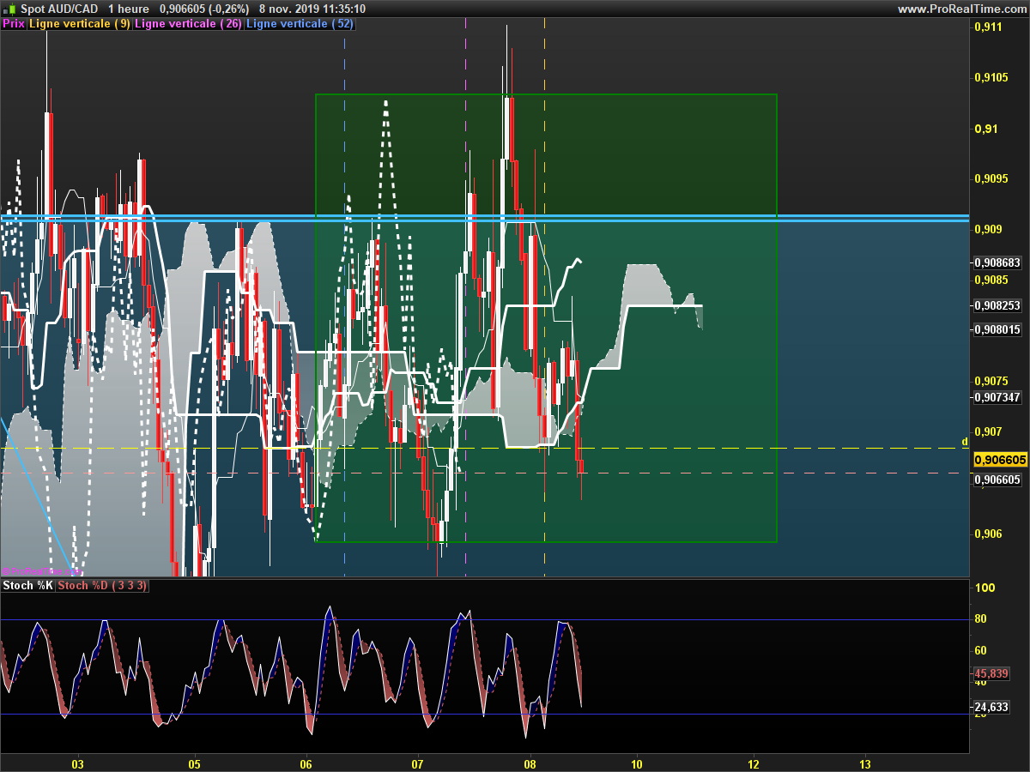Open the 1 heure timeframe label

tap(128, 9)
